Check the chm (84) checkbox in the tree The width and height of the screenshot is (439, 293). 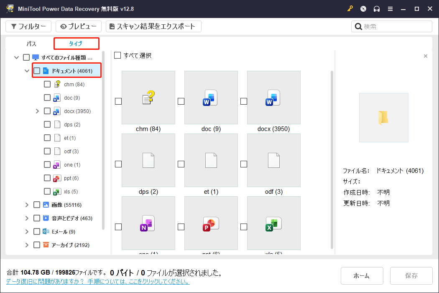click(47, 84)
